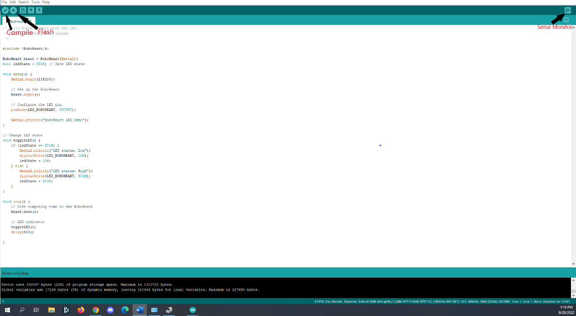Open a sketch with the Open arrow icon
This screenshot has width=576, height=316.
point(31,10)
